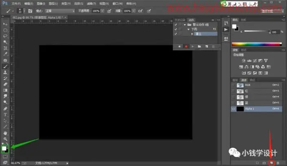Select the Gradient tool

click(5, 90)
